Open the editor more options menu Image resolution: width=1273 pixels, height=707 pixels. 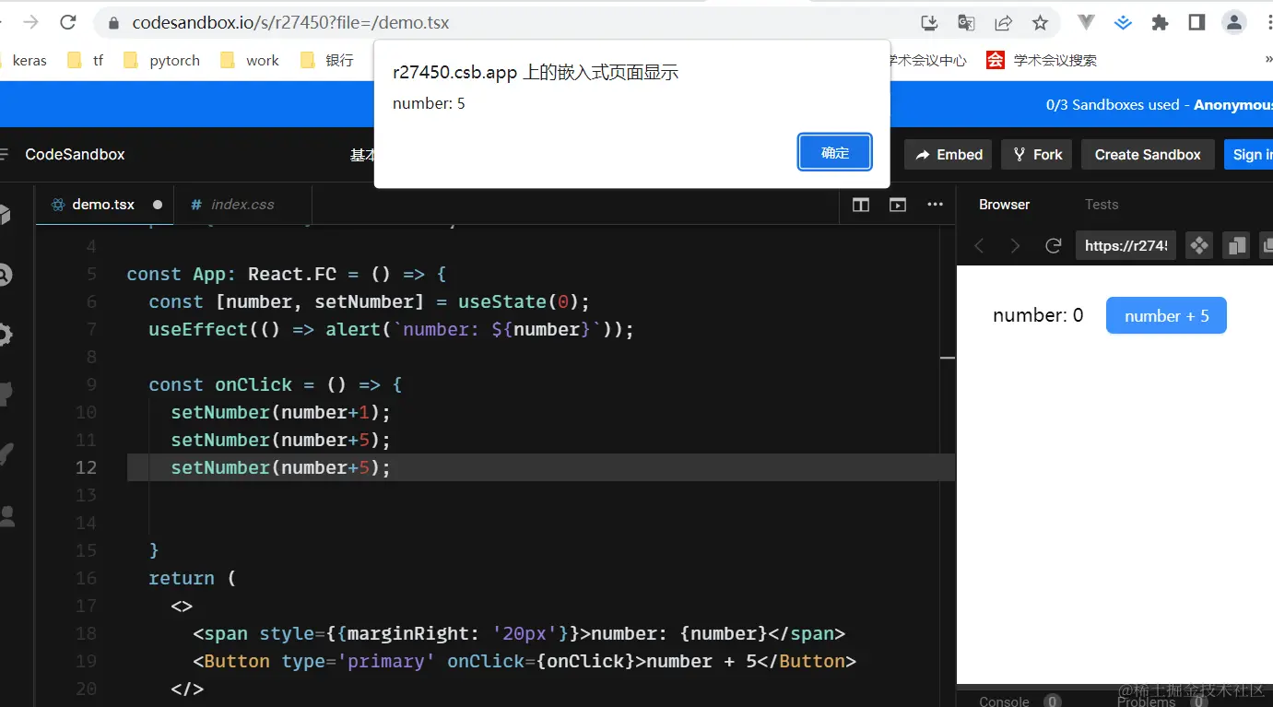point(935,205)
